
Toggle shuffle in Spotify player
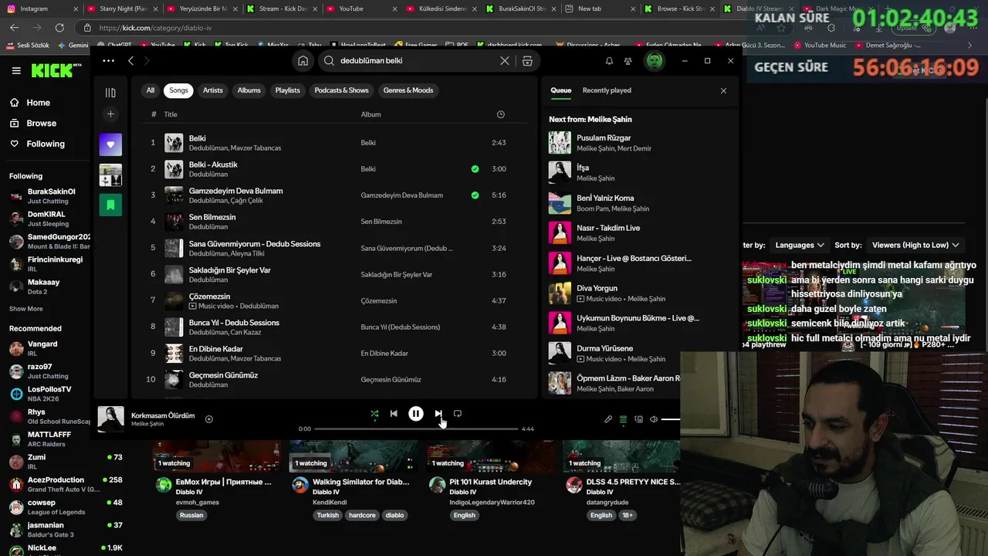pos(374,414)
